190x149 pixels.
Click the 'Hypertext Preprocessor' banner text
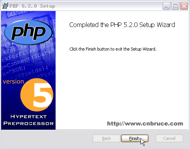(29, 120)
